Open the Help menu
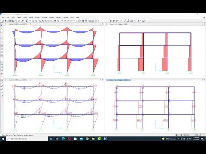This screenshot has width=206, height=154. tap(77, 17)
